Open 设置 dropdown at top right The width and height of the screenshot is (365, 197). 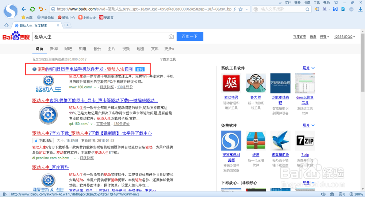(324, 37)
